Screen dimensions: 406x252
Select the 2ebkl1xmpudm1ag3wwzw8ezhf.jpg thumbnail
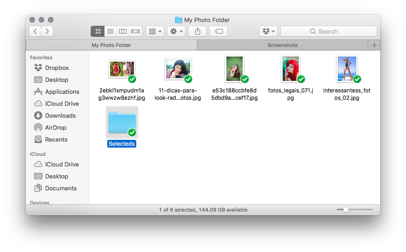pyautogui.click(x=122, y=69)
